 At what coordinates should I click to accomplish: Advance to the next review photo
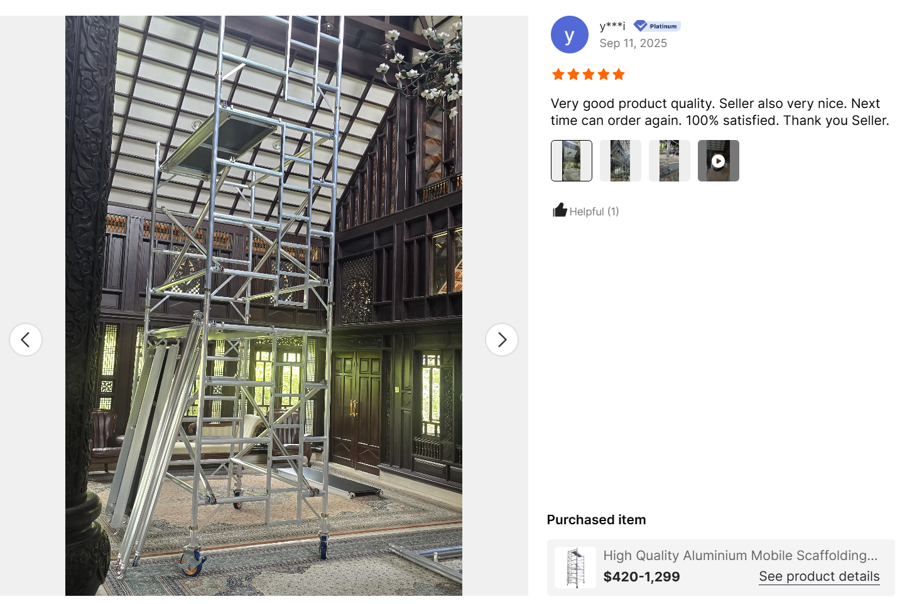[501, 340]
